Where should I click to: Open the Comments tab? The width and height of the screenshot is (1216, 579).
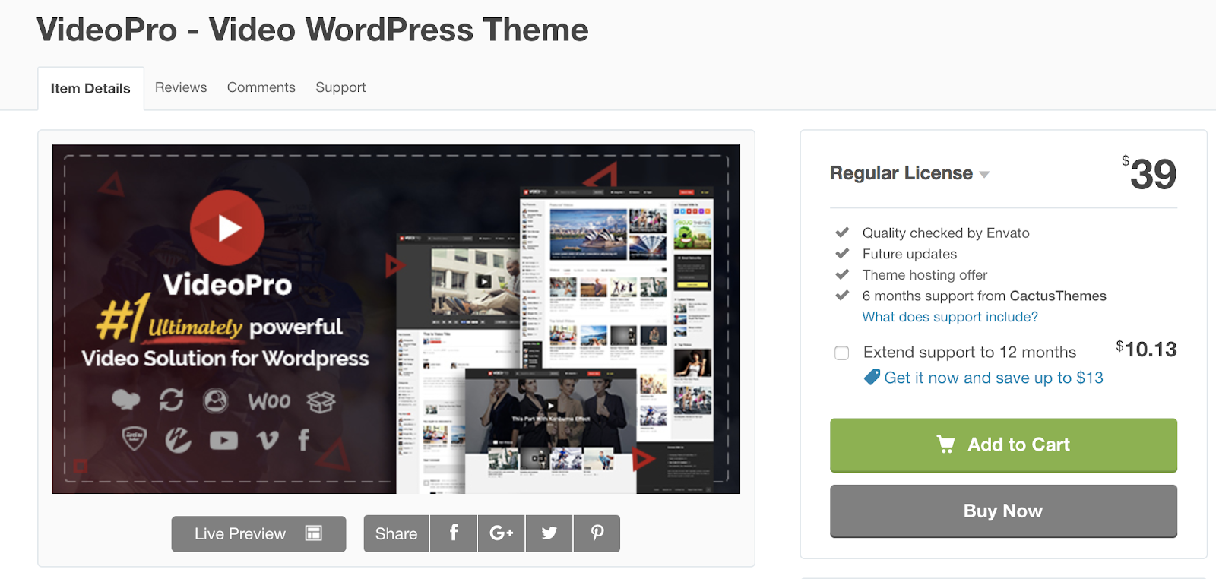pyautogui.click(x=261, y=87)
